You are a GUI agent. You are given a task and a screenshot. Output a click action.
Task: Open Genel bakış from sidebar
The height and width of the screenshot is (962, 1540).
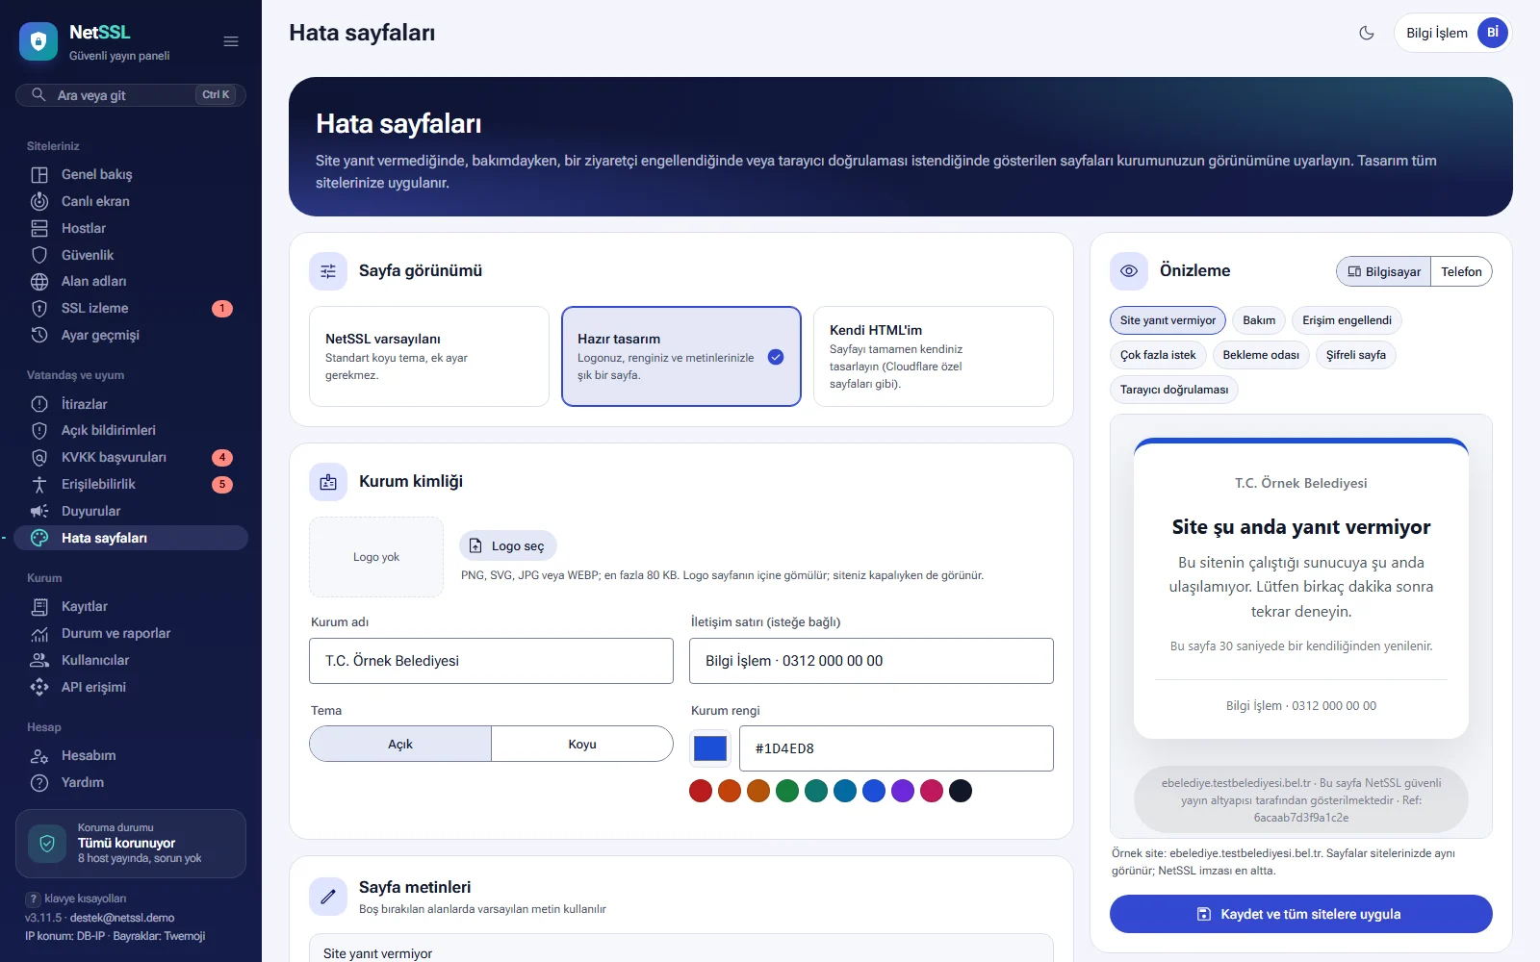(x=132, y=174)
